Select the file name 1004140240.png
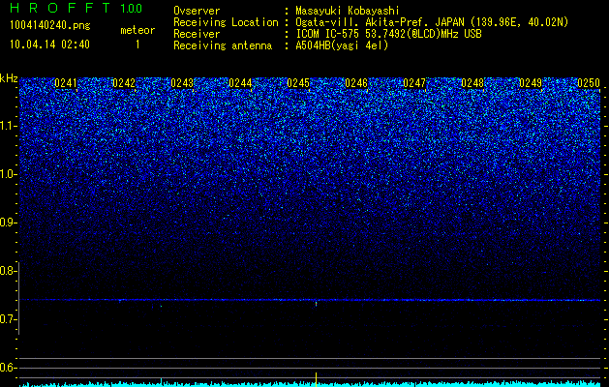 point(50,25)
